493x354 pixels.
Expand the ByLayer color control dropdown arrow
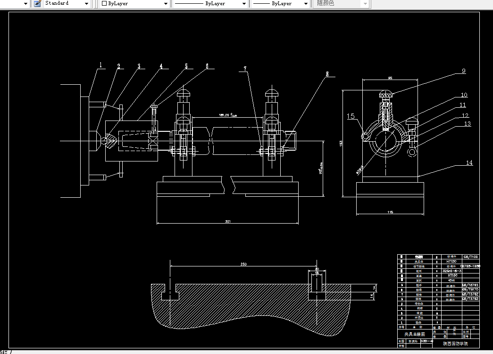pos(166,4)
